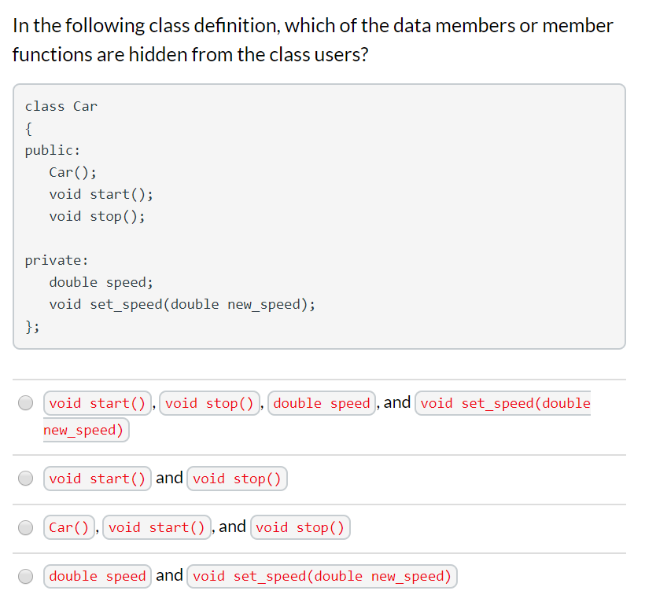
Task: Select the answer with only start and stop functions
Action: [25, 479]
